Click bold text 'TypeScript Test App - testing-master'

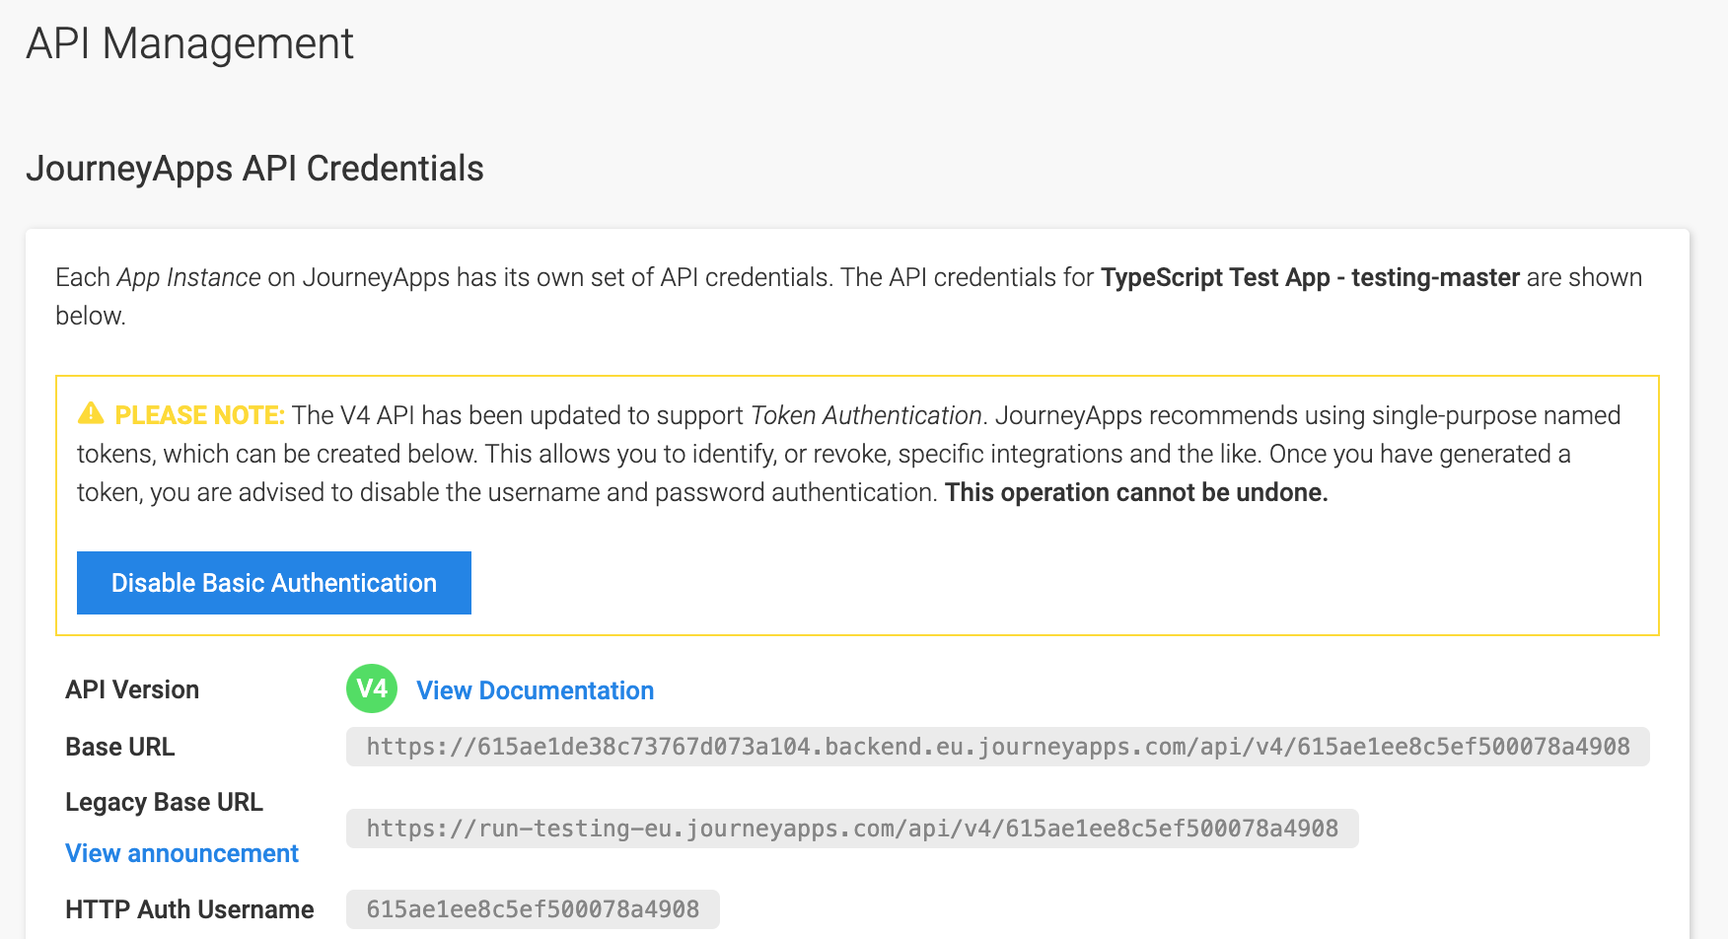(1310, 277)
